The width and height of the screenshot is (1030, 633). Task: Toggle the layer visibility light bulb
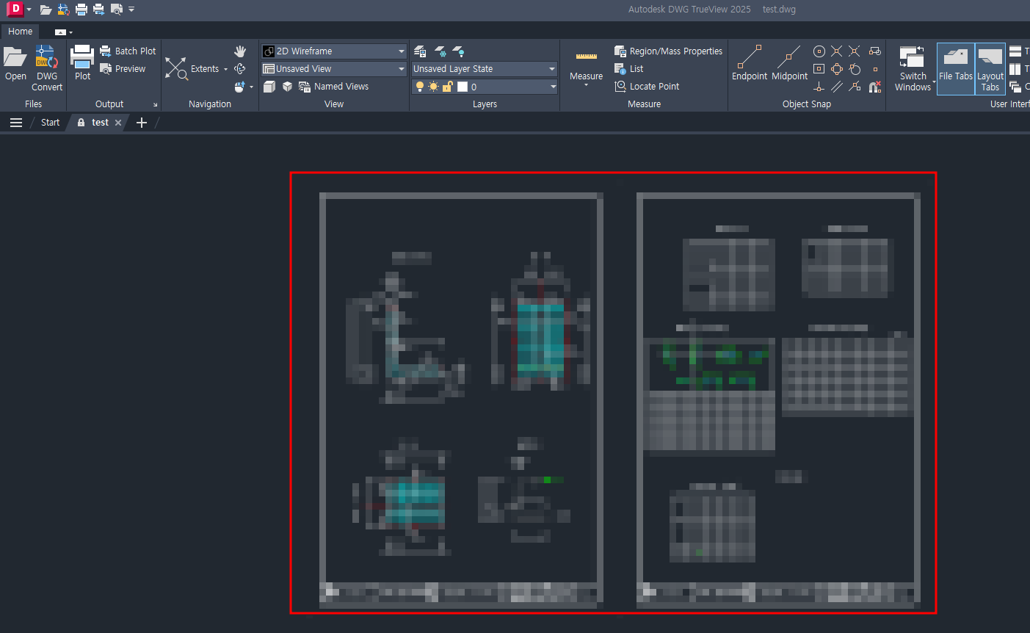[x=418, y=86]
